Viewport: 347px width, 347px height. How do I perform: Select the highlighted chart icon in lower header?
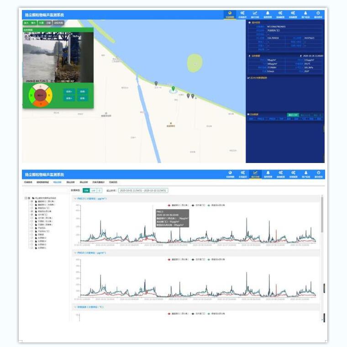coord(255,173)
